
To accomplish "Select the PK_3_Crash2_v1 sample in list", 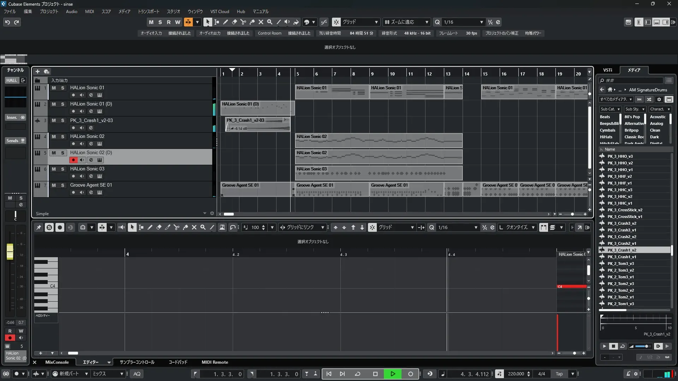I will 621,243.
